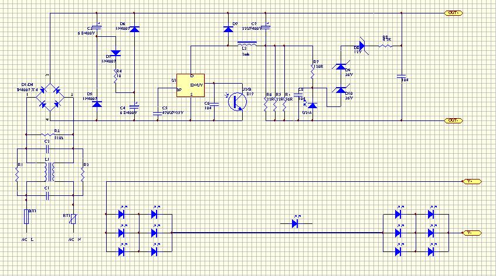Select the L1 common-mode choke
496x276 pixels.
[50, 172]
